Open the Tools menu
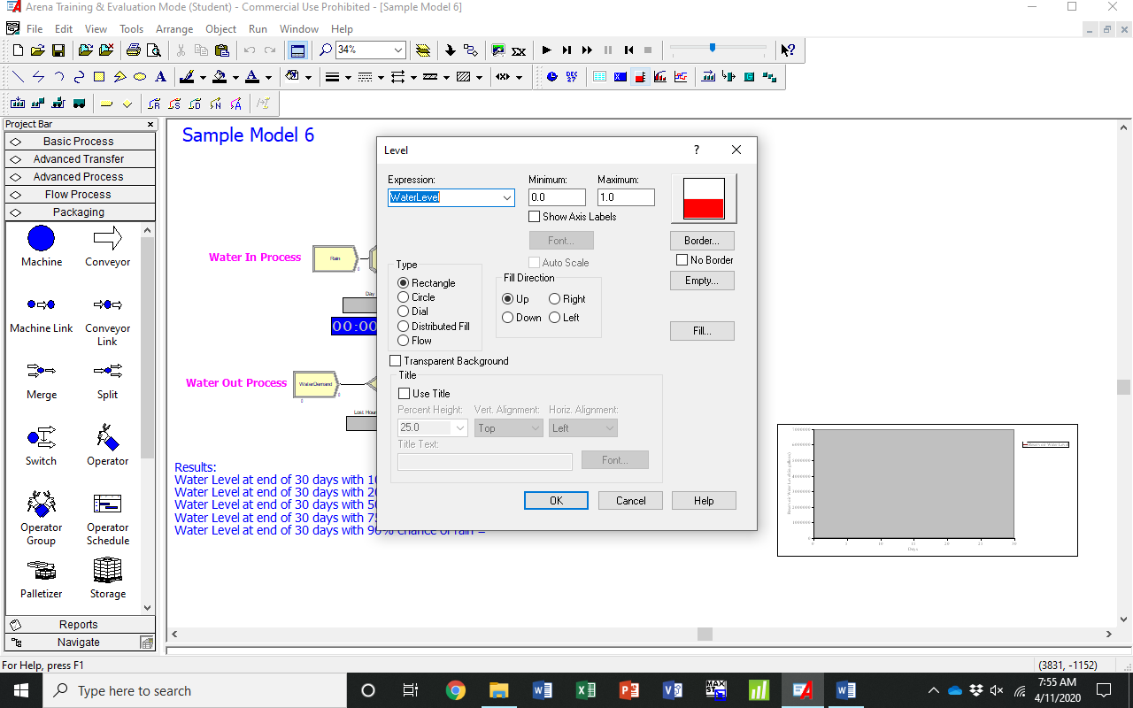The height and width of the screenshot is (708, 1133). (131, 29)
